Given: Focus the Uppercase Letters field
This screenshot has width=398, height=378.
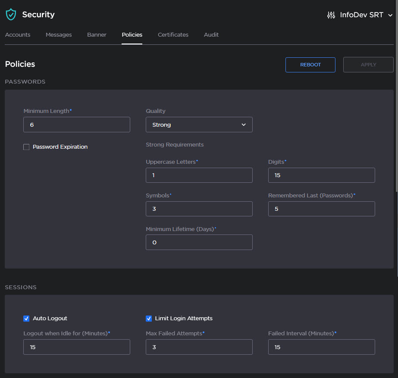Looking at the screenshot, I should coord(199,175).
